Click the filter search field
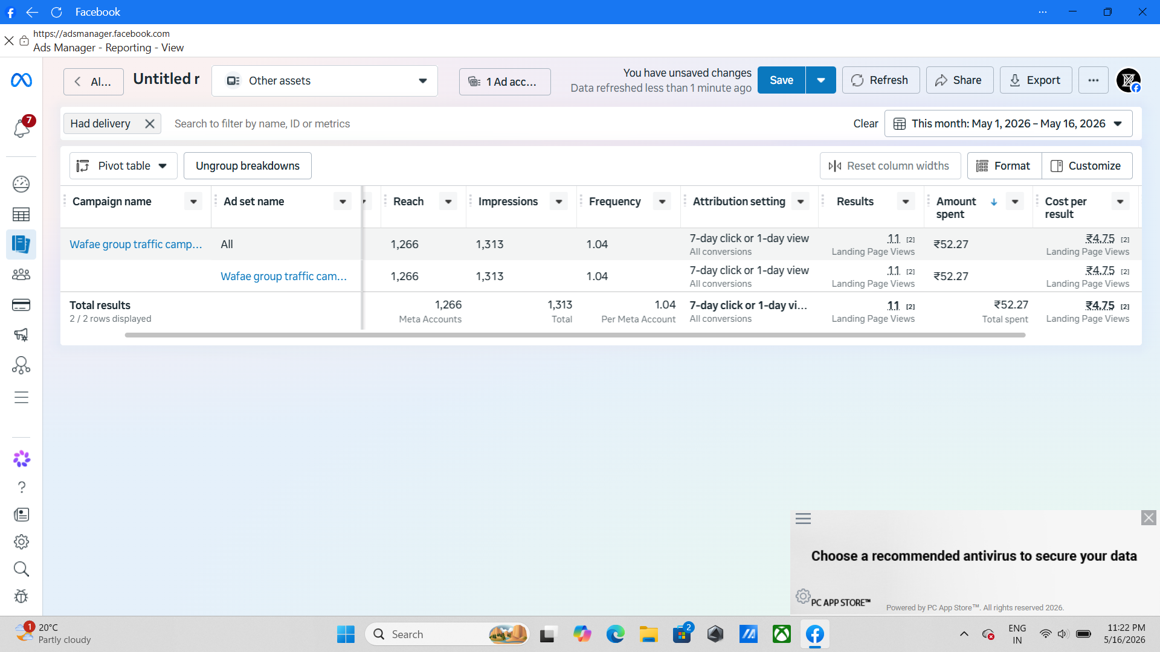Viewport: 1160px width, 652px height. 504,124
